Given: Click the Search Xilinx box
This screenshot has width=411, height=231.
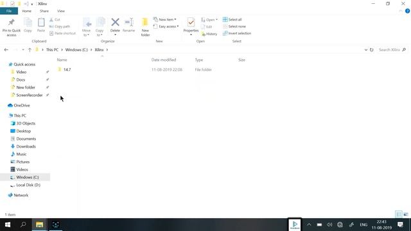Looking at the screenshot, I should coord(392,50).
